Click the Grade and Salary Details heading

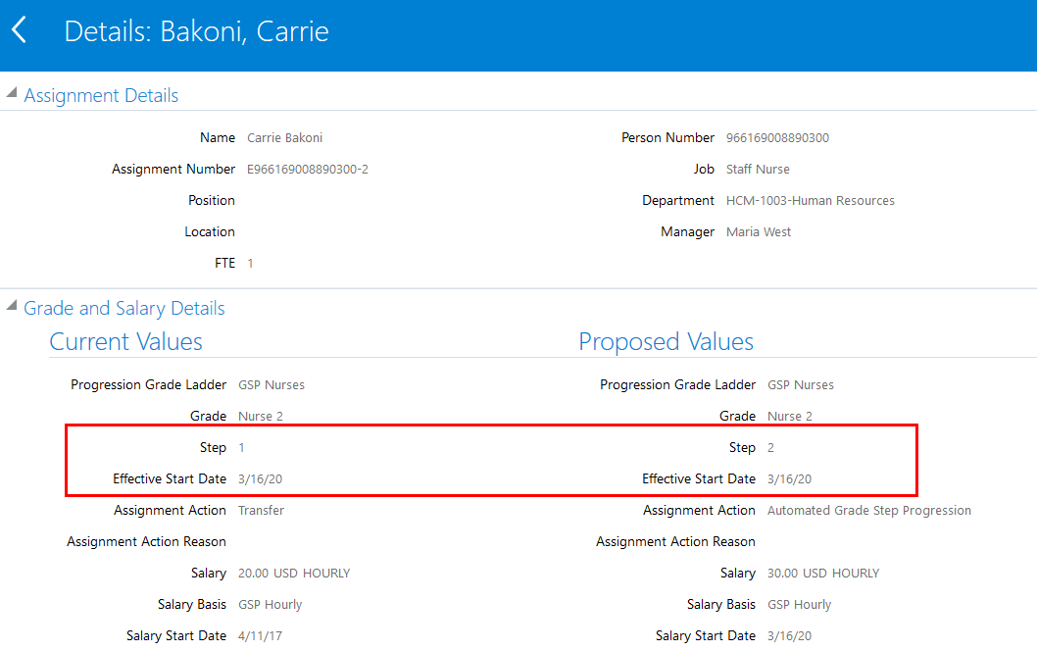(x=124, y=308)
